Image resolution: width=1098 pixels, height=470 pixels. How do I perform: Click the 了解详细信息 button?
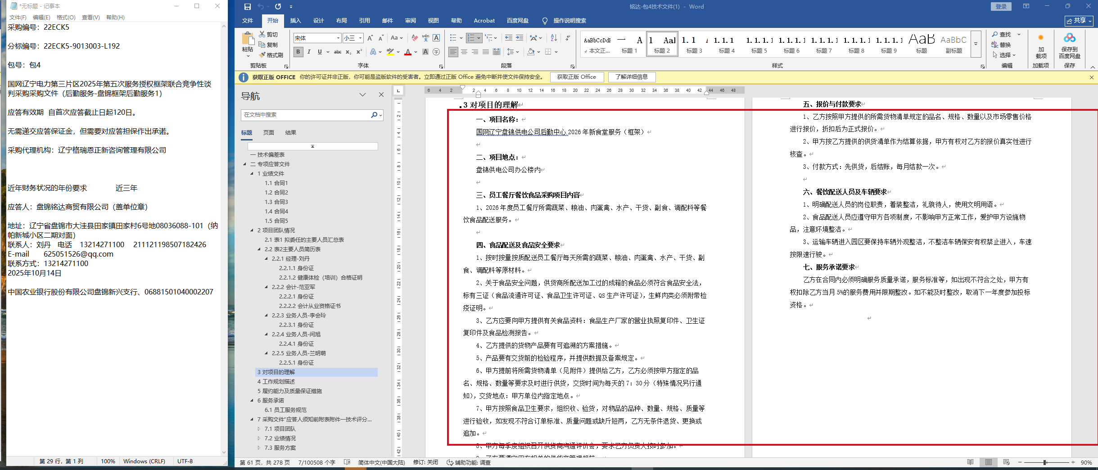631,77
